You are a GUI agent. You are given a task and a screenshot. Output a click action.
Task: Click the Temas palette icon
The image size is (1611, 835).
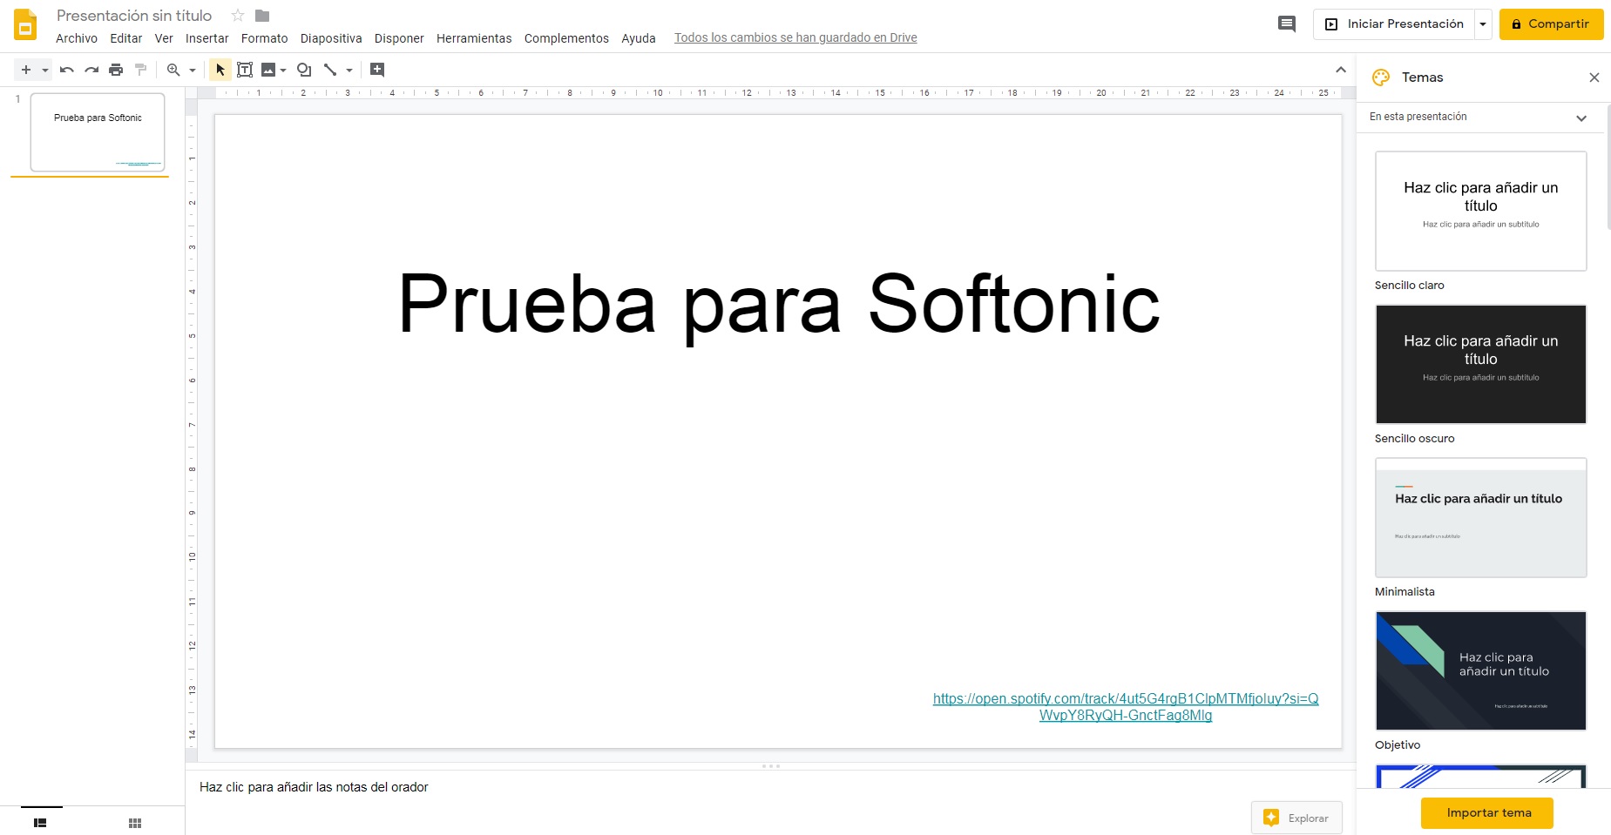[x=1381, y=77]
